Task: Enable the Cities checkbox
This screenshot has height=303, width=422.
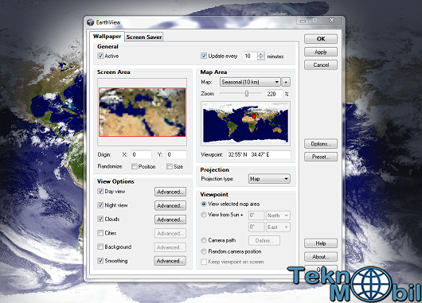Action: [100, 233]
